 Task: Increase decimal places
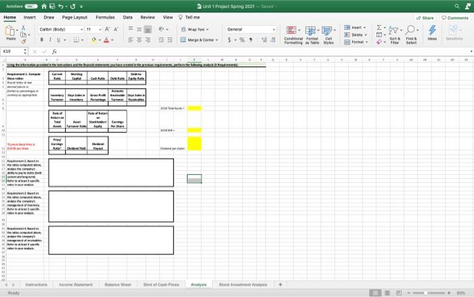264,39
